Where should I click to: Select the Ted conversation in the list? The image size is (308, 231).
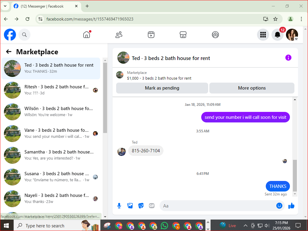click(x=51, y=68)
